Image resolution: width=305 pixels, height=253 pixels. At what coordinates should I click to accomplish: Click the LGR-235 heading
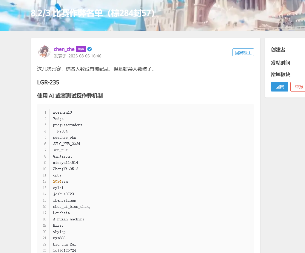pyautogui.click(x=48, y=83)
